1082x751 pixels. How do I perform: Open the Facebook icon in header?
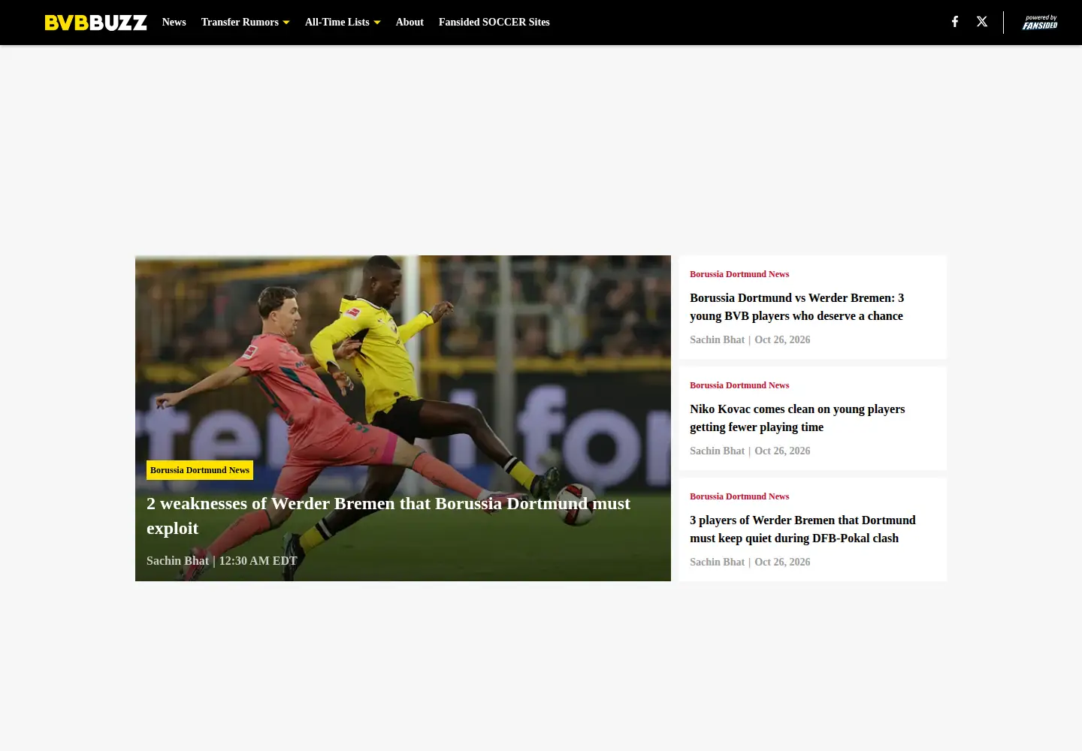click(x=955, y=22)
